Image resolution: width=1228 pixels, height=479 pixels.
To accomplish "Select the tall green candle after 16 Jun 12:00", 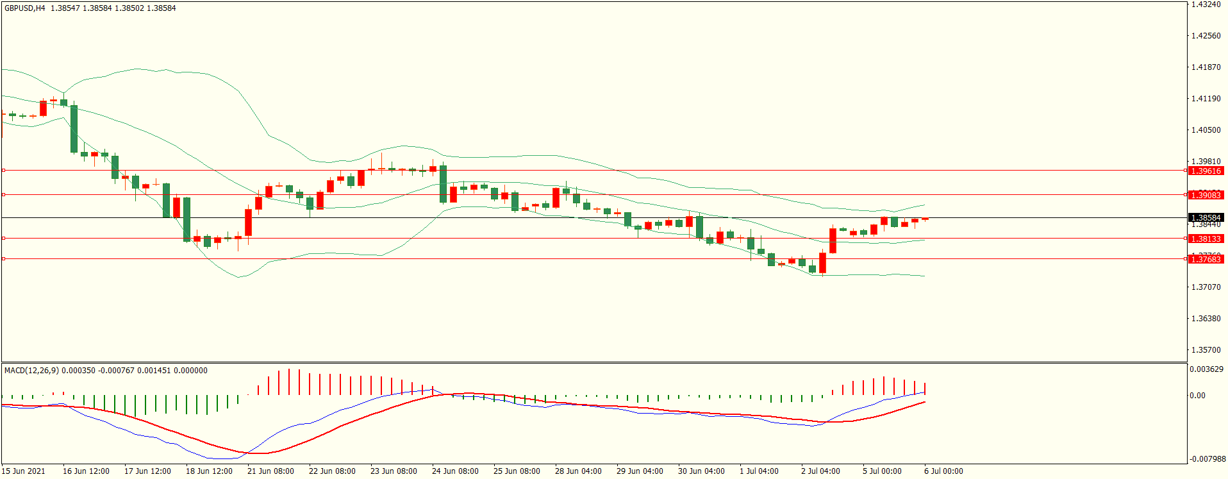I will tap(74, 129).
